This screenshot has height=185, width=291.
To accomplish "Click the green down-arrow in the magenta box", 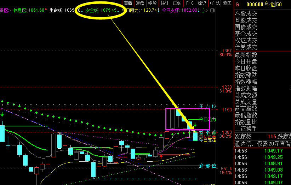I will click(x=195, y=125).
